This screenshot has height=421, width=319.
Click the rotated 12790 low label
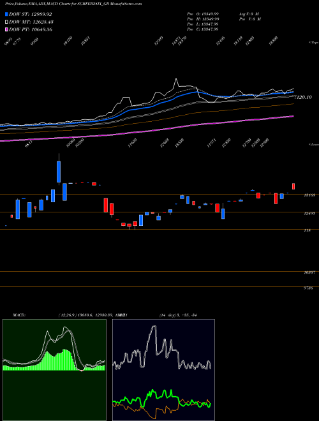[246, 143]
